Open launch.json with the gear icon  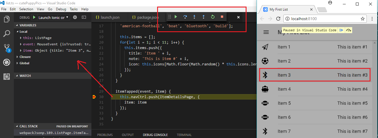click(75, 17)
